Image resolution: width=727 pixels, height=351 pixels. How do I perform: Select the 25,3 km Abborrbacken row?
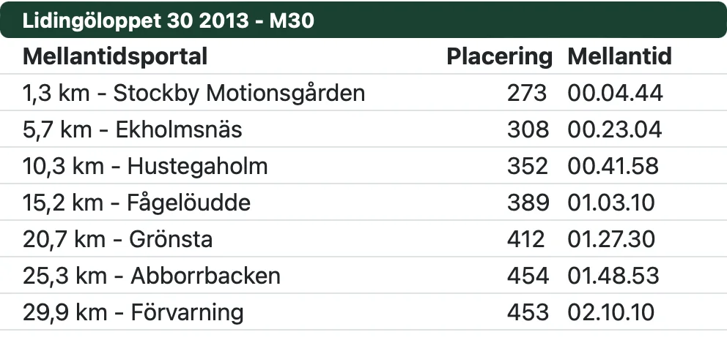pos(363,275)
